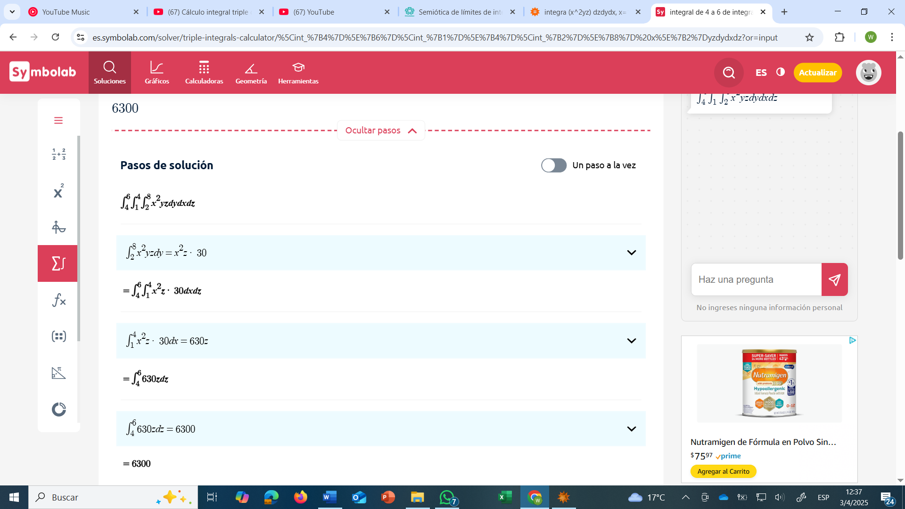Toggle Un paso a la vez switch
Viewport: 905px width, 509px height.
pos(553,165)
